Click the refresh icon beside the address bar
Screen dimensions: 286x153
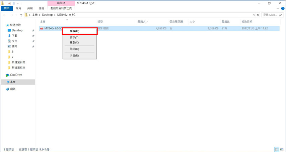tap(258, 15)
